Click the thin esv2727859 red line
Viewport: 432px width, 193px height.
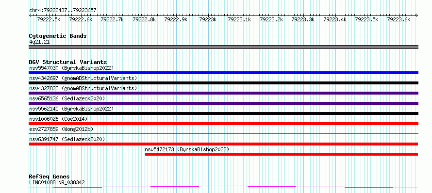click(223, 133)
